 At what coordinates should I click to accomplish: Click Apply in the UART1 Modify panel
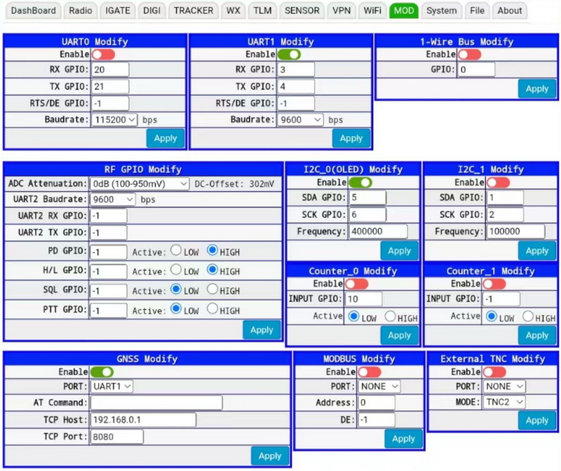click(351, 138)
